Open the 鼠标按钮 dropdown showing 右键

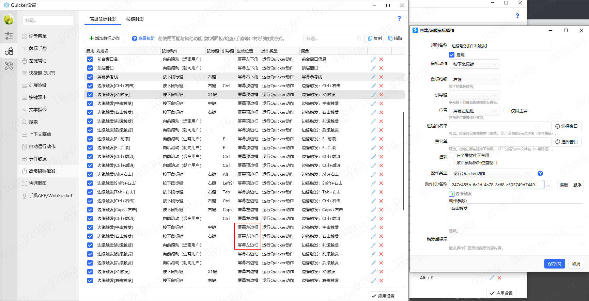(x=475, y=79)
